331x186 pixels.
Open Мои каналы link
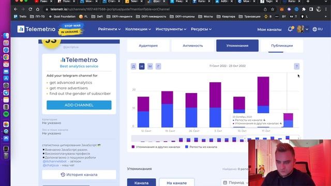pyautogui.click(x=269, y=29)
